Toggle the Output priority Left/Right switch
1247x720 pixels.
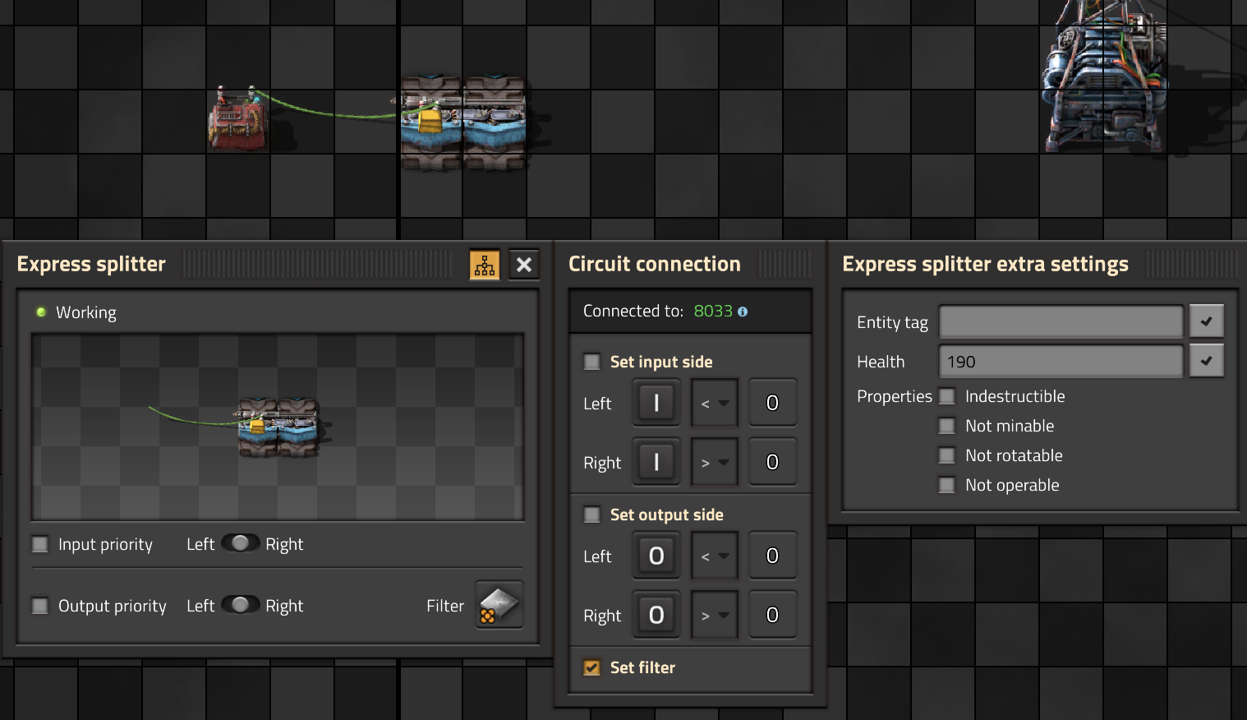tap(240, 605)
